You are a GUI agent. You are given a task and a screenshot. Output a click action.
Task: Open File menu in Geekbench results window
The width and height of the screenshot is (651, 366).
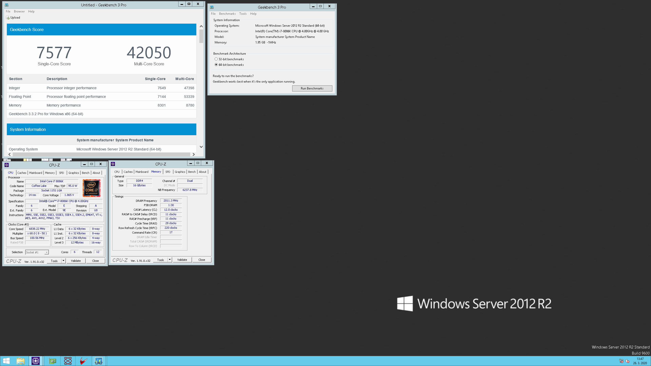tap(8, 11)
